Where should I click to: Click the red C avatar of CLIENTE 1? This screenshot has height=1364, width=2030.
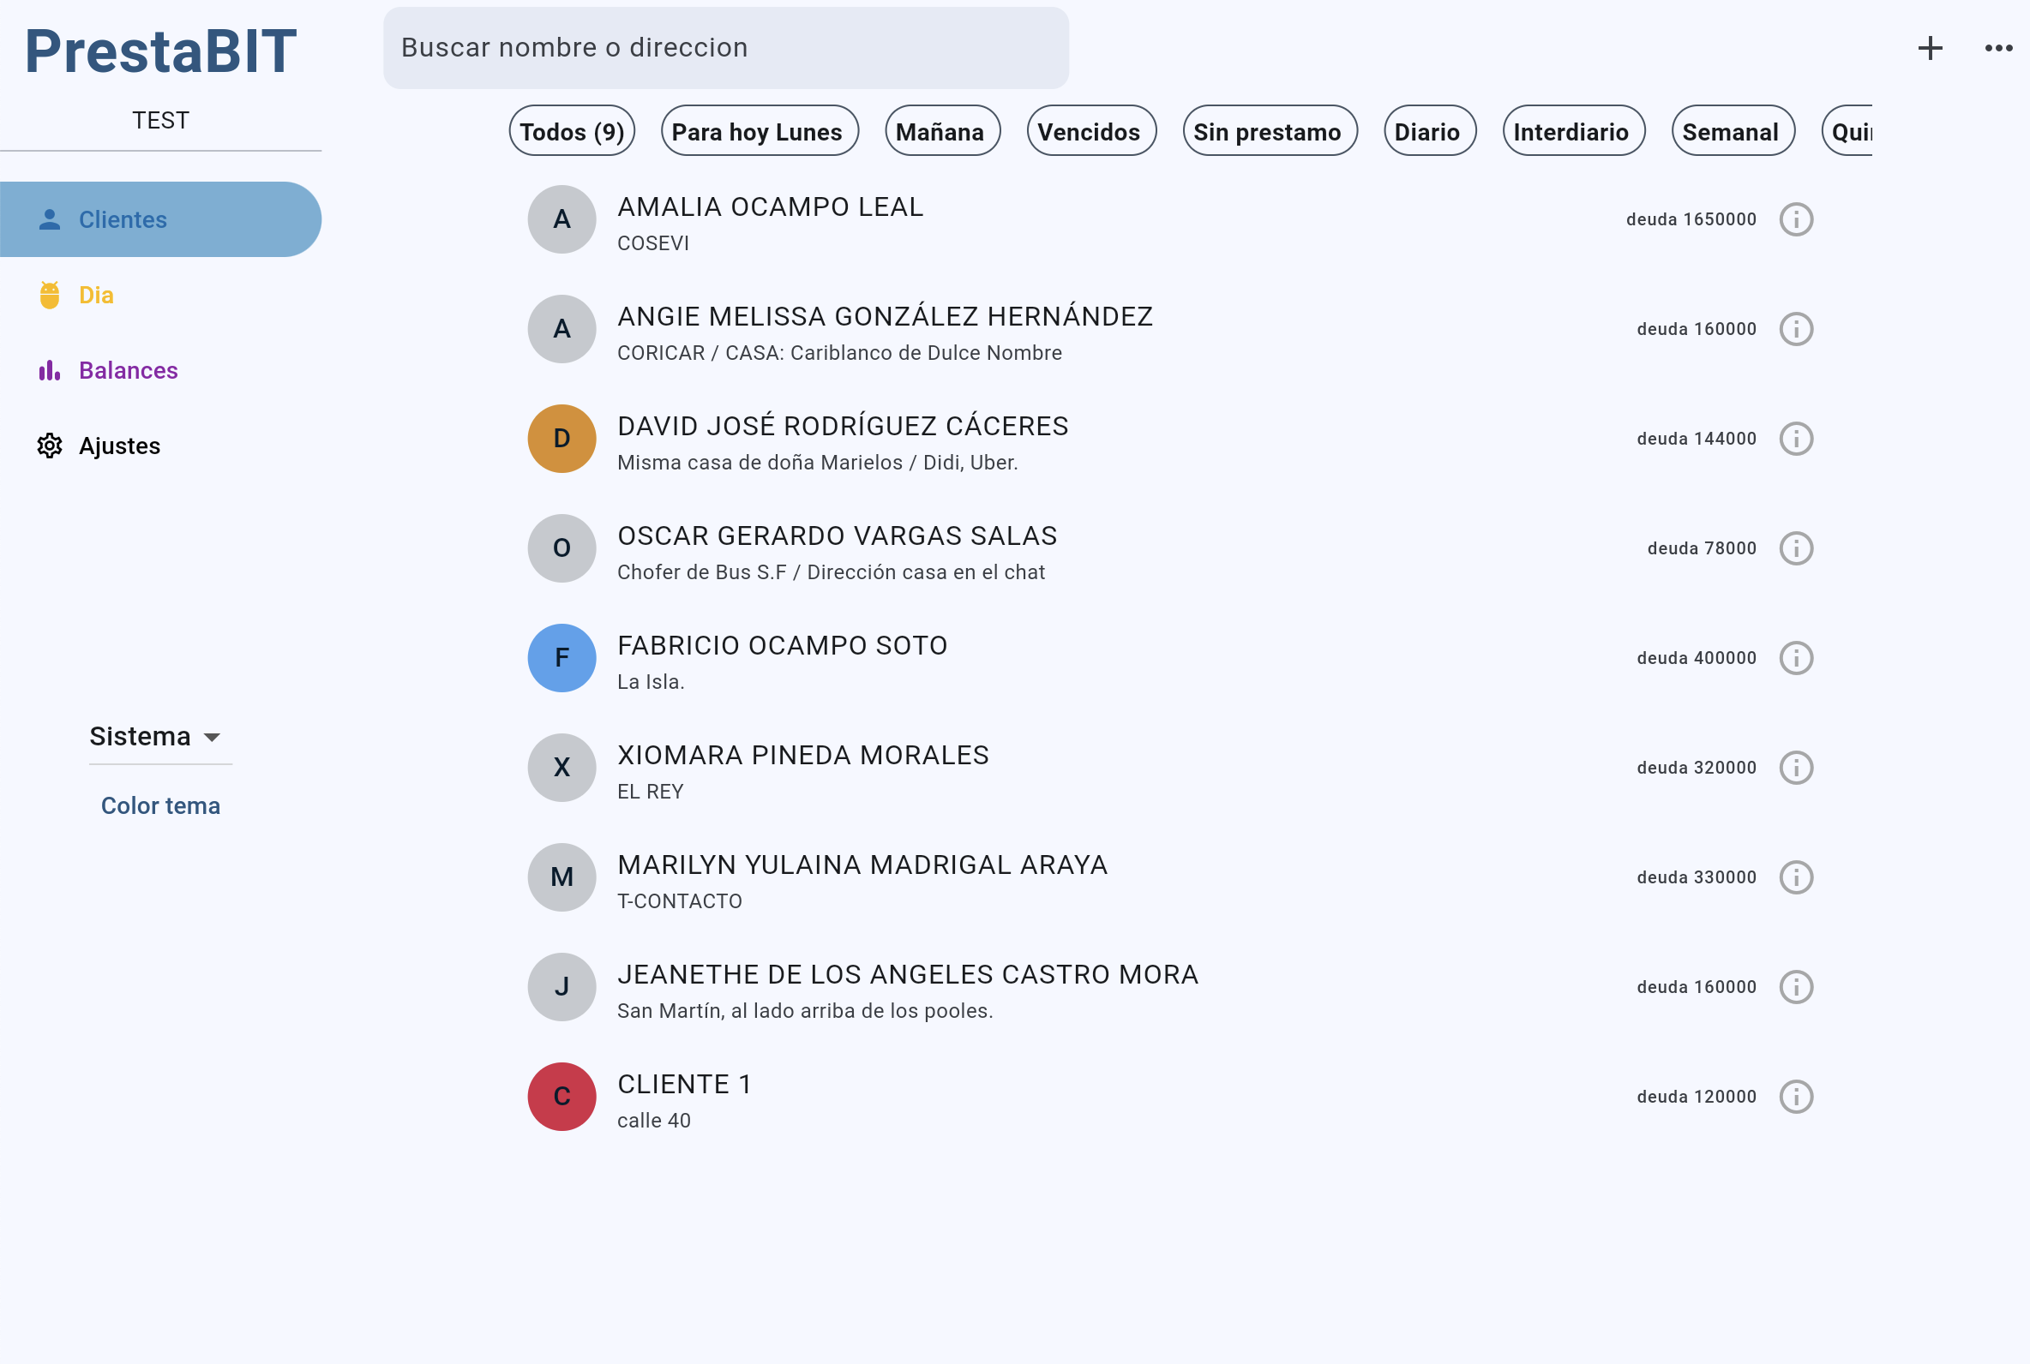(562, 1096)
